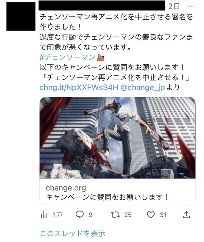204x242 pixels.
Task: Open the three-dot more options menu
Action: click(191, 6)
